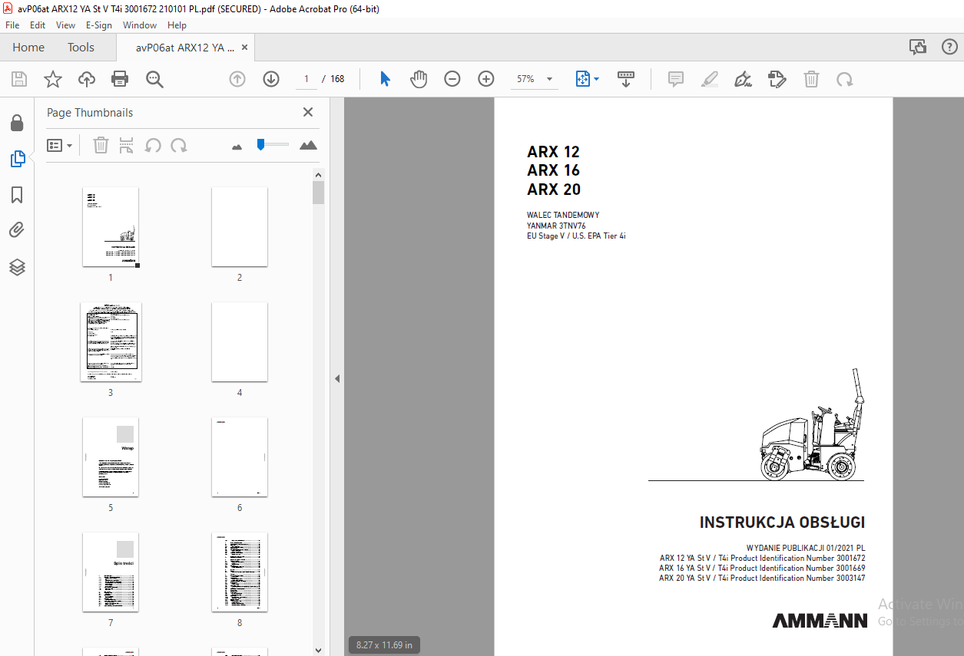This screenshot has height=656, width=964.
Task: Click the read mode keyboard-arrow icon
Action: click(x=626, y=79)
